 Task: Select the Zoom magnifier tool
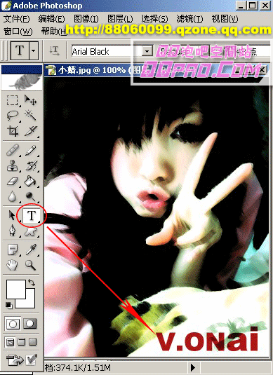(x=31, y=265)
